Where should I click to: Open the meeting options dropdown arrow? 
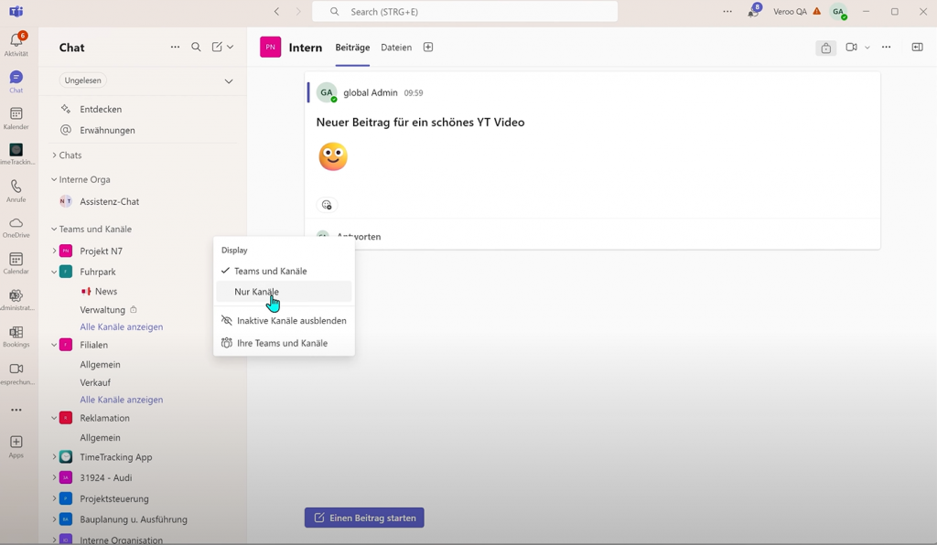[867, 48]
